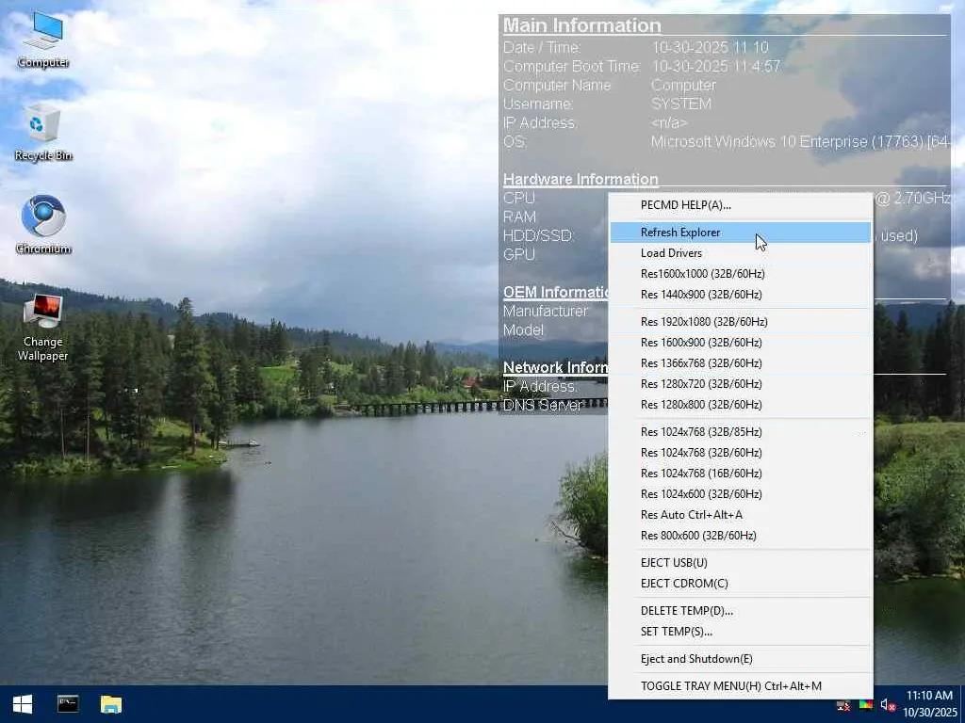This screenshot has width=965, height=723.
Task: Open the Windows Start button
Action: [x=23, y=704]
